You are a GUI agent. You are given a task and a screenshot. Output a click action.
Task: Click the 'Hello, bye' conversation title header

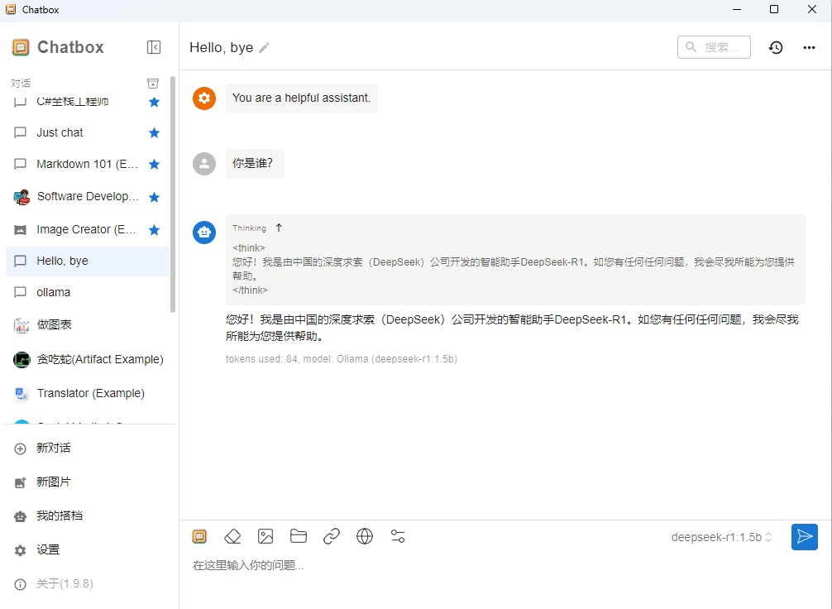pos(222,48)
